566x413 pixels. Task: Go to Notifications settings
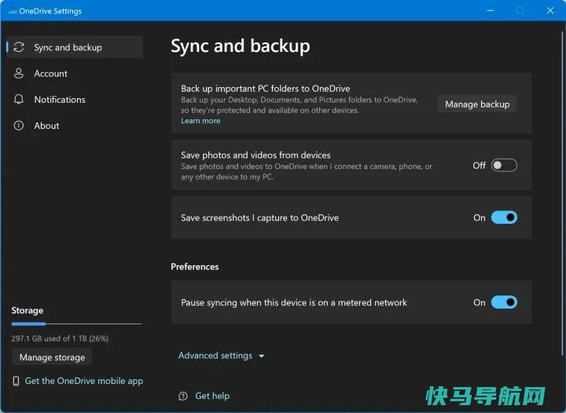click(x=75, y=100)
